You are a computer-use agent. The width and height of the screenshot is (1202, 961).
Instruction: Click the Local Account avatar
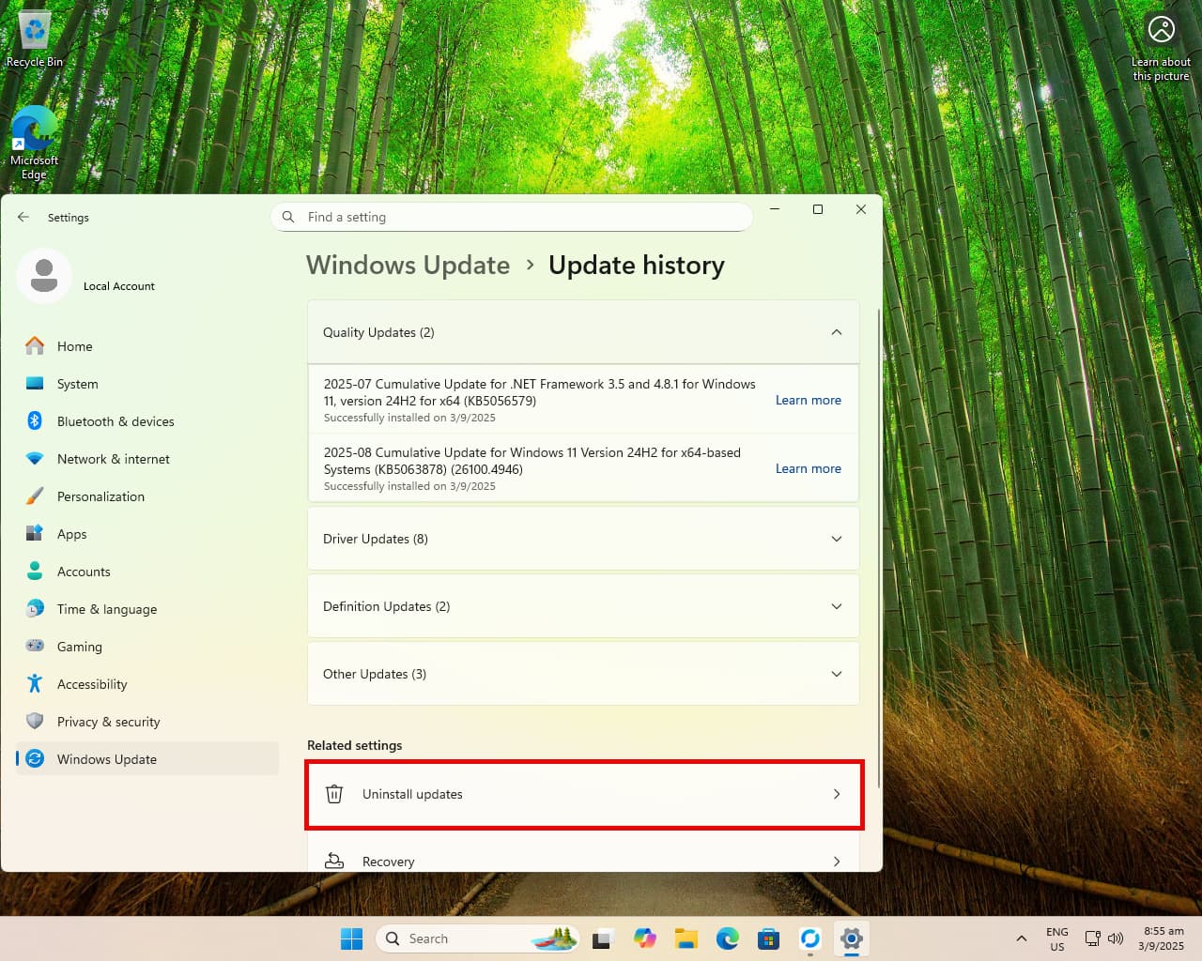click(43, 276)
